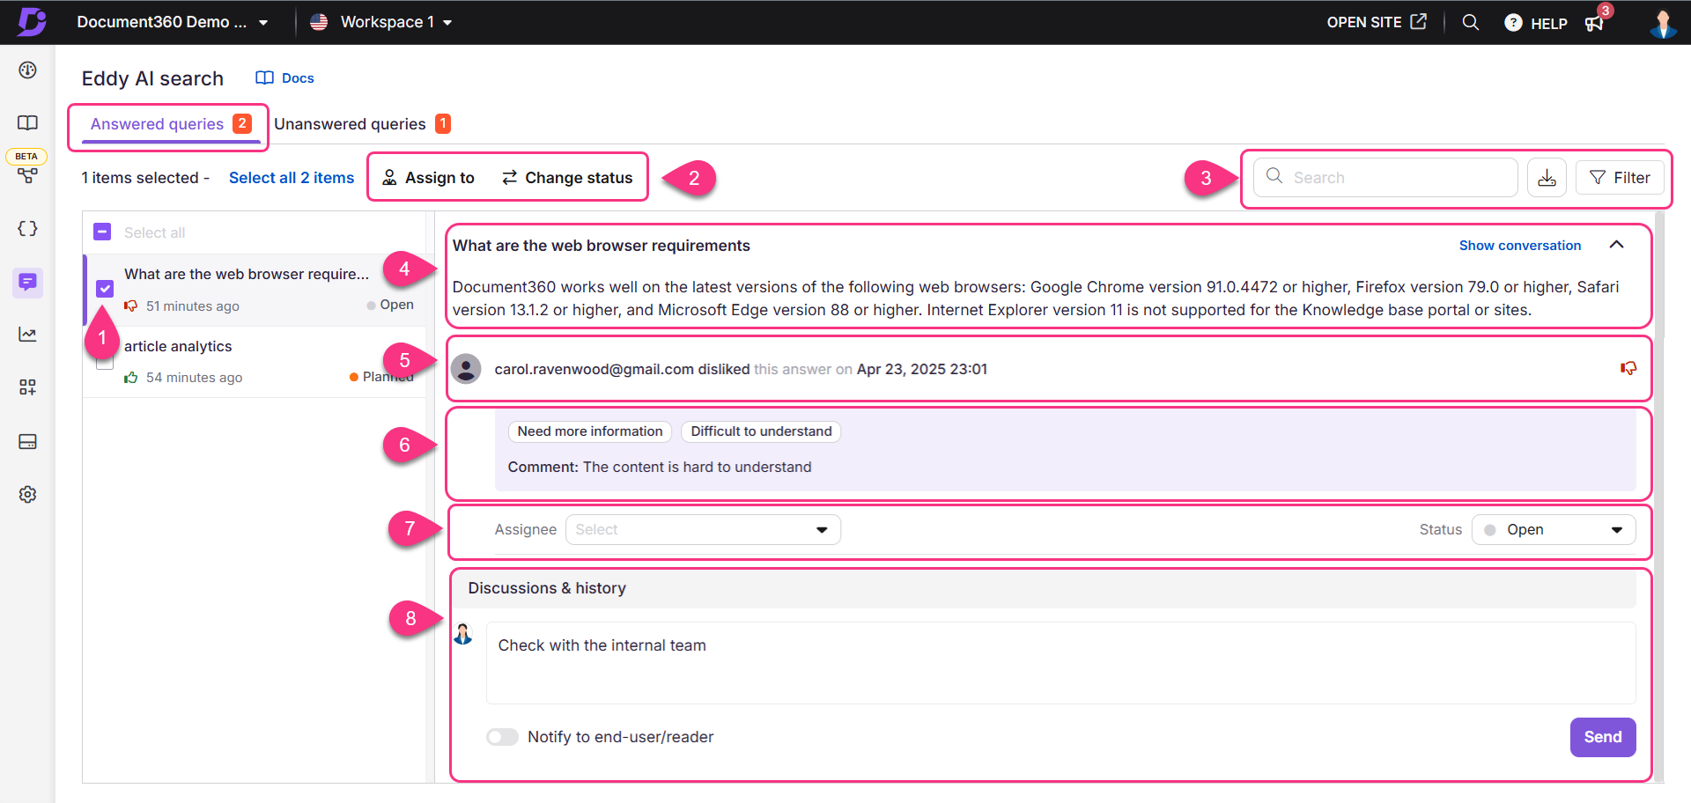Click the US flag workspace icon

pos(319,22)
